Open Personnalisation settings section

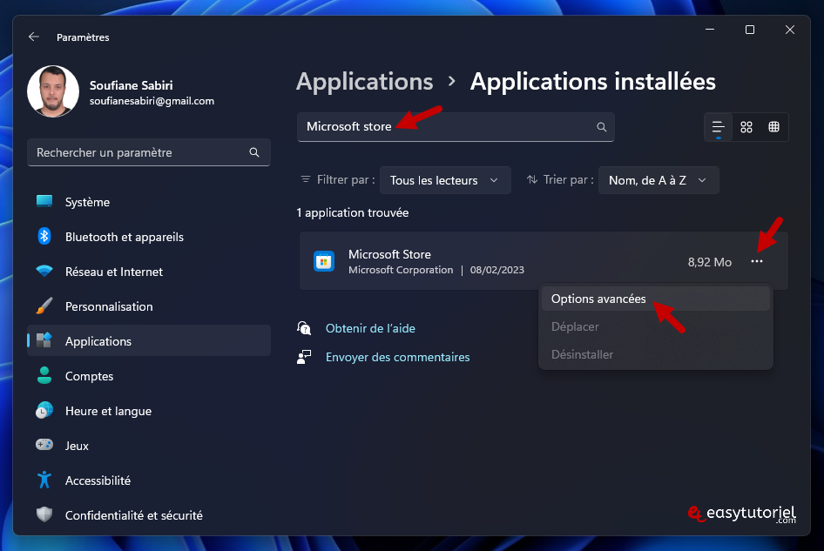(x=149, y=306)
